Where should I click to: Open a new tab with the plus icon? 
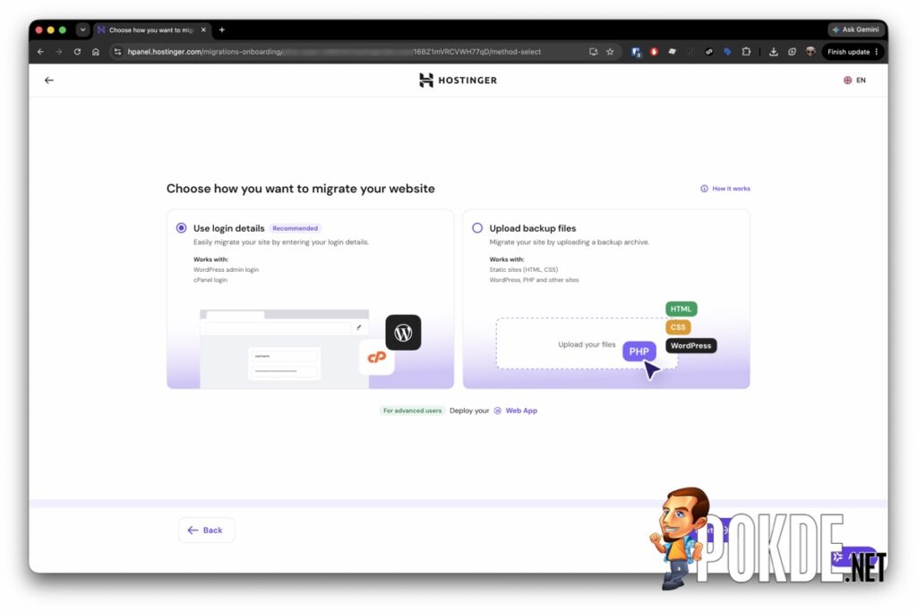(222, 30)
